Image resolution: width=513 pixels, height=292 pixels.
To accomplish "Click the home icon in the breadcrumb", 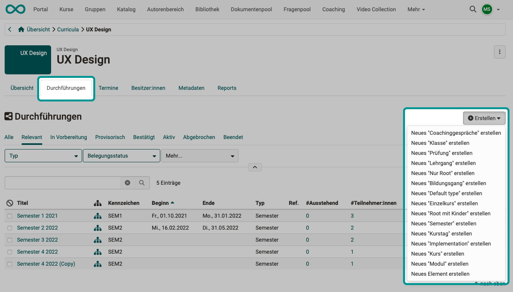I will tap(21, 29).
